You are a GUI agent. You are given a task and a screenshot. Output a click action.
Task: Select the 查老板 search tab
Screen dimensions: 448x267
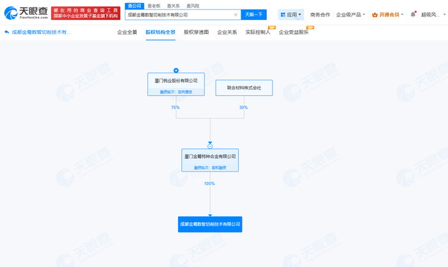(x=154, y=6)
